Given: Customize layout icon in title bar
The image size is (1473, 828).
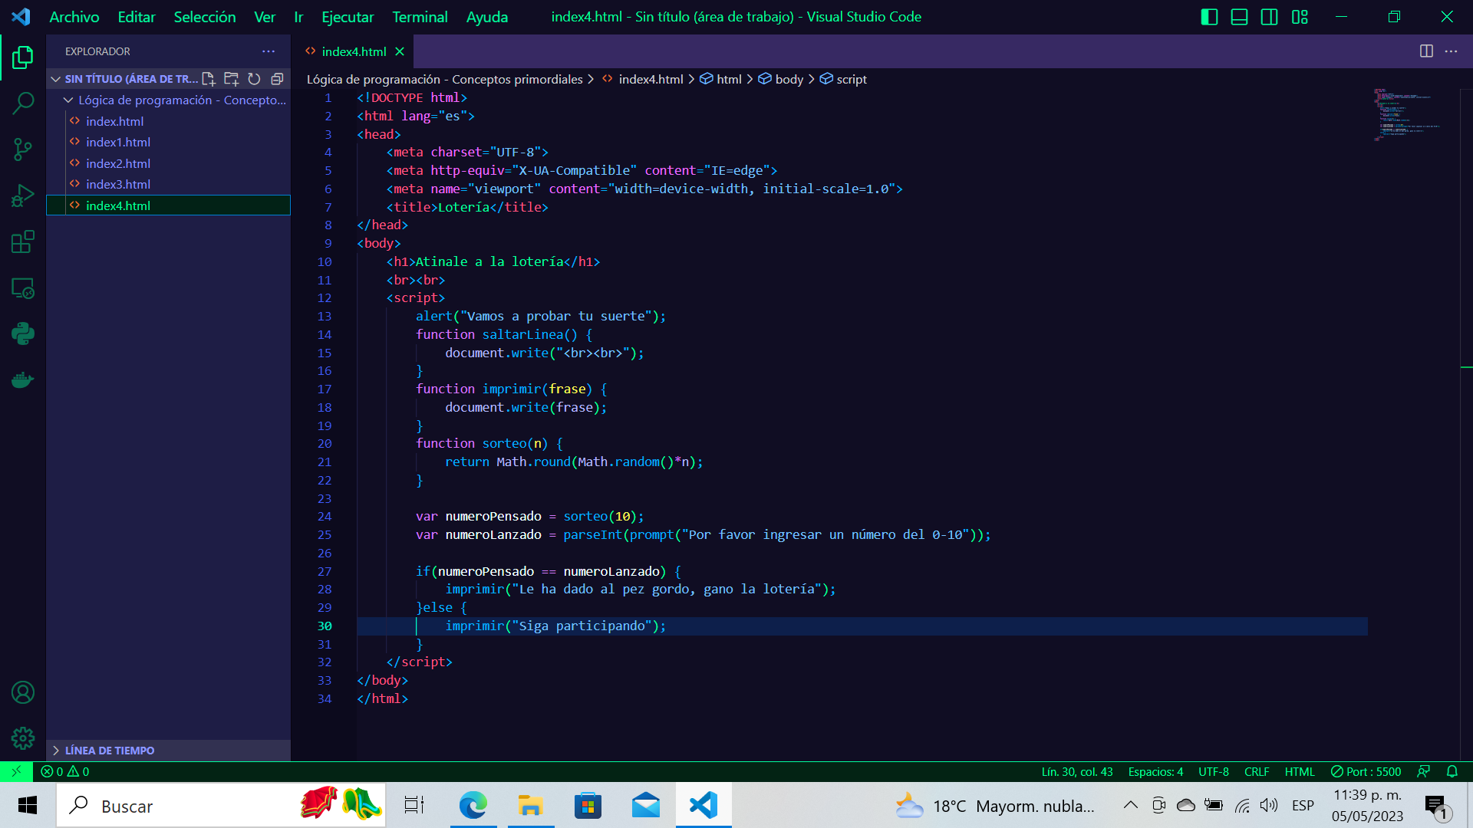Looking at the screenshot, I should [1300, 17].
